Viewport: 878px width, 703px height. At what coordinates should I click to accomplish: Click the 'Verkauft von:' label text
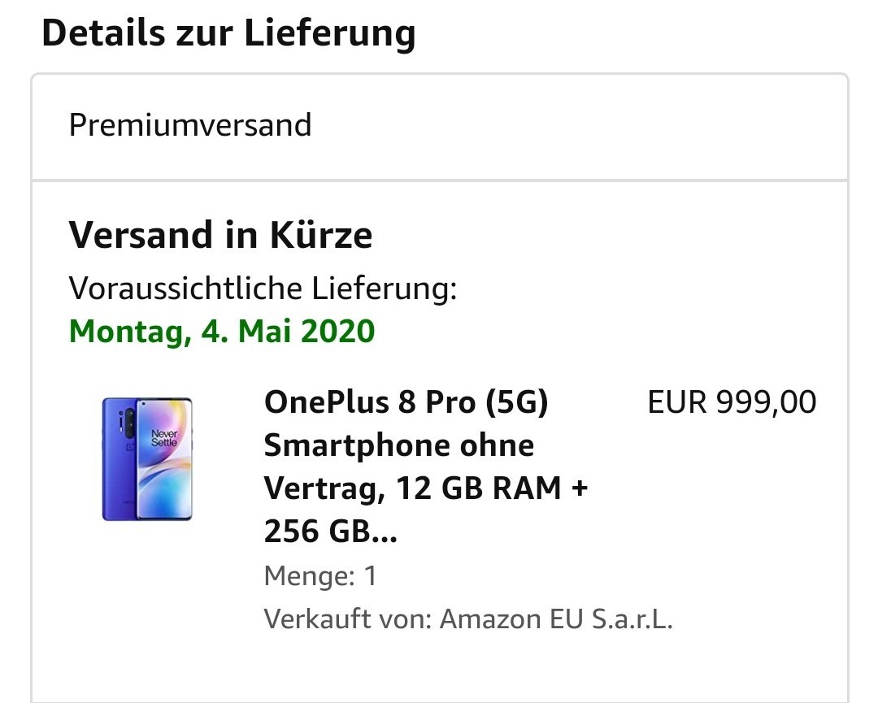coord(348,619)
